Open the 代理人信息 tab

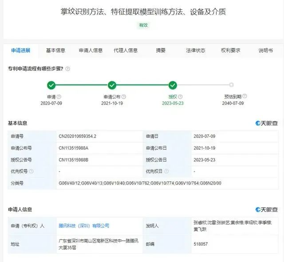point(126,50)
